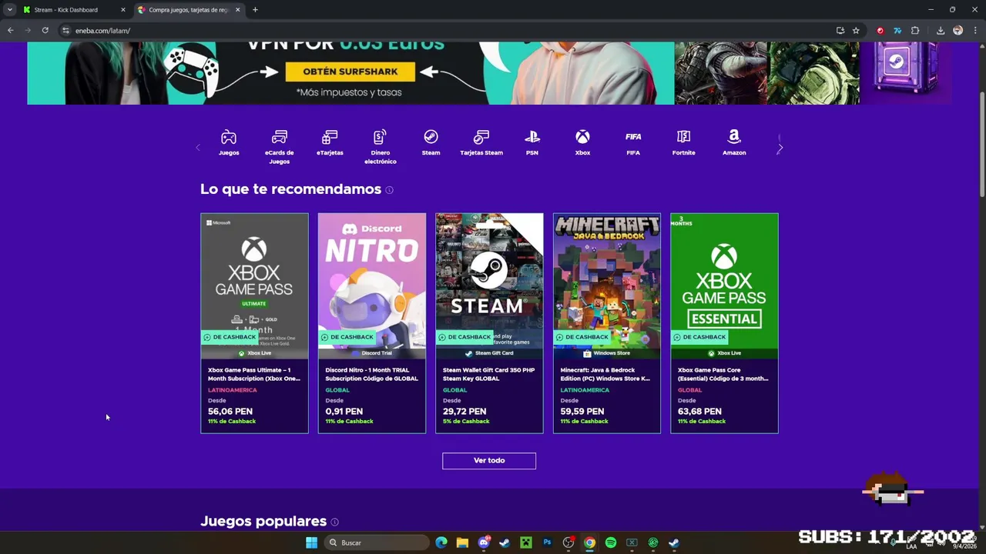Open the Chrome three-dot menu
Screen dimensions: 986x554
[974, 31]
